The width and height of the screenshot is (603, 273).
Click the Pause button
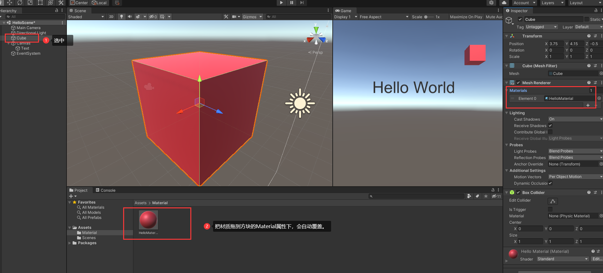(292, 3)
